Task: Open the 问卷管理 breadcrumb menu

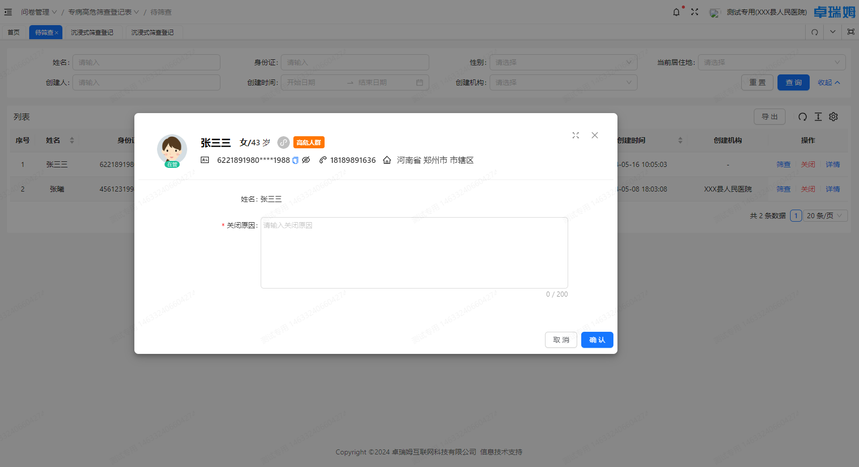Action: click(39, 12)
